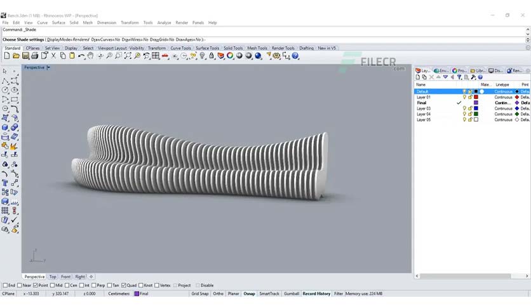Uncheck the Point osnap checkbox
The width and height of the screenshot is (531, 307).
point(35,285)
